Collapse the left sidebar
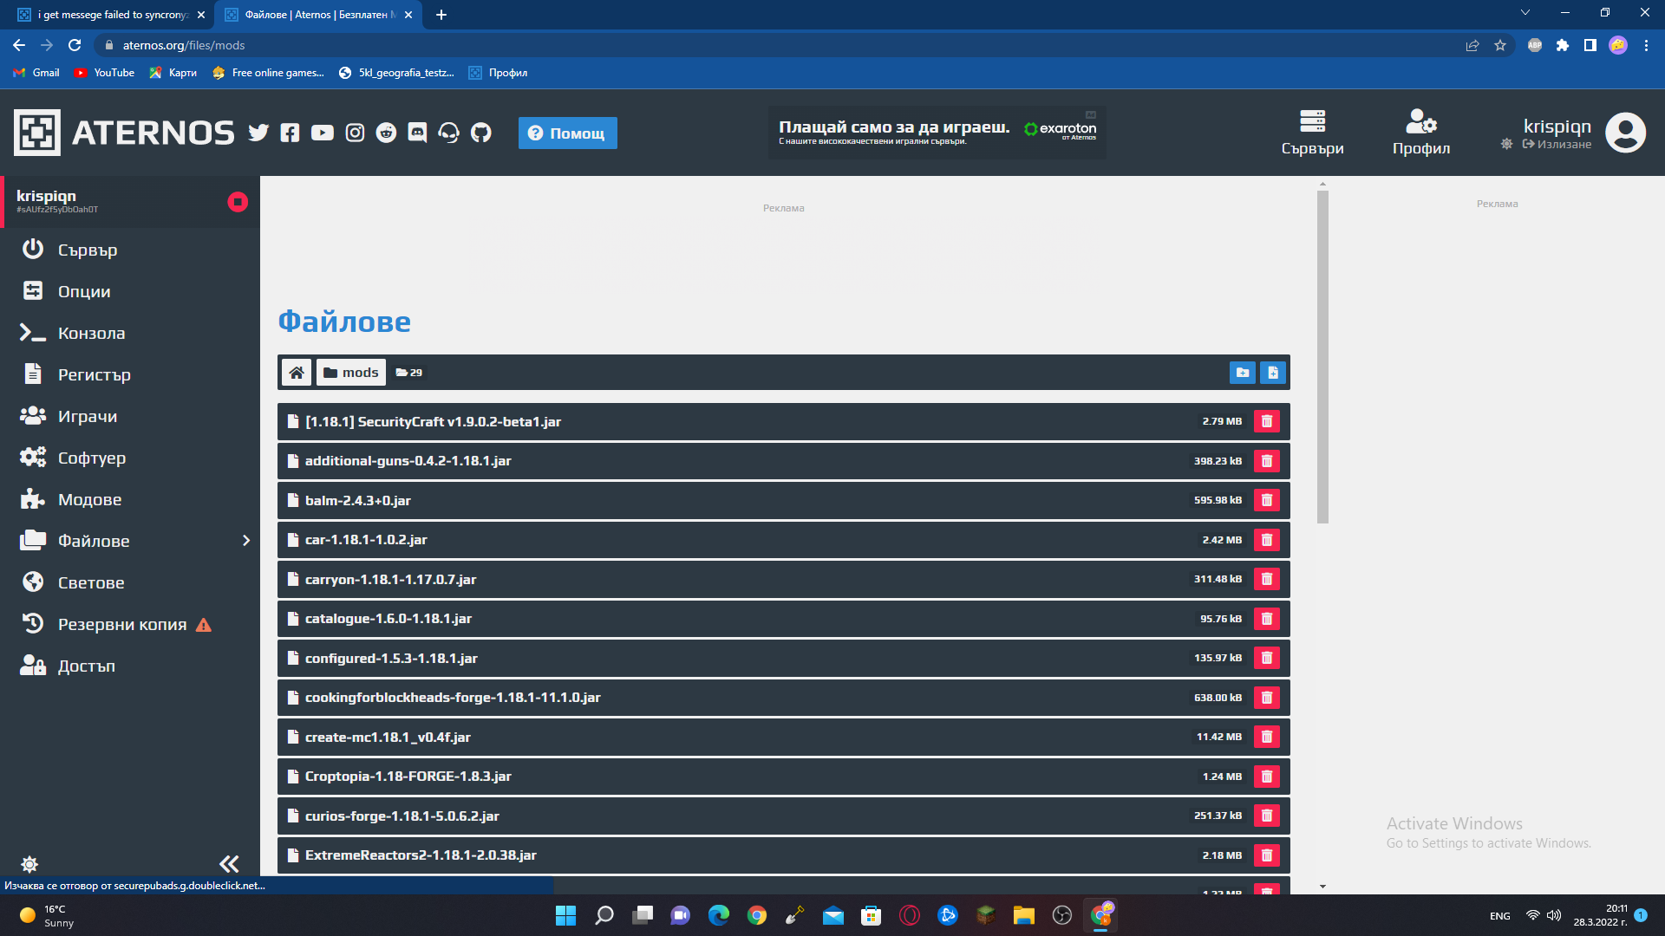 click(229, 864)
